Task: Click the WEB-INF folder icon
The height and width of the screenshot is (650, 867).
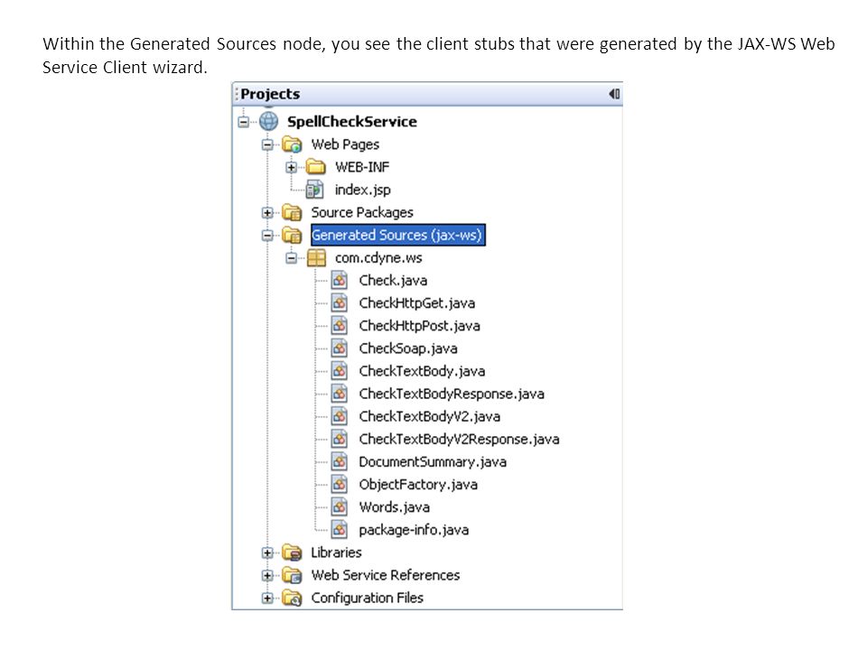Action: [316, 167]
